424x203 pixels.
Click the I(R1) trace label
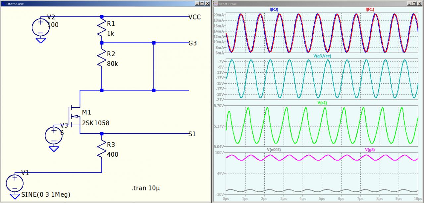click(370, 10)
